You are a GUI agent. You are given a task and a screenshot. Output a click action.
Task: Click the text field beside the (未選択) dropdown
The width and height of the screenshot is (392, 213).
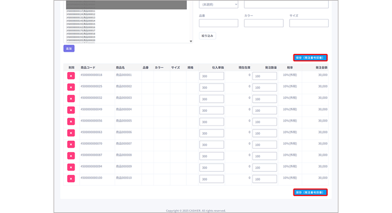(x=286, y=5)
